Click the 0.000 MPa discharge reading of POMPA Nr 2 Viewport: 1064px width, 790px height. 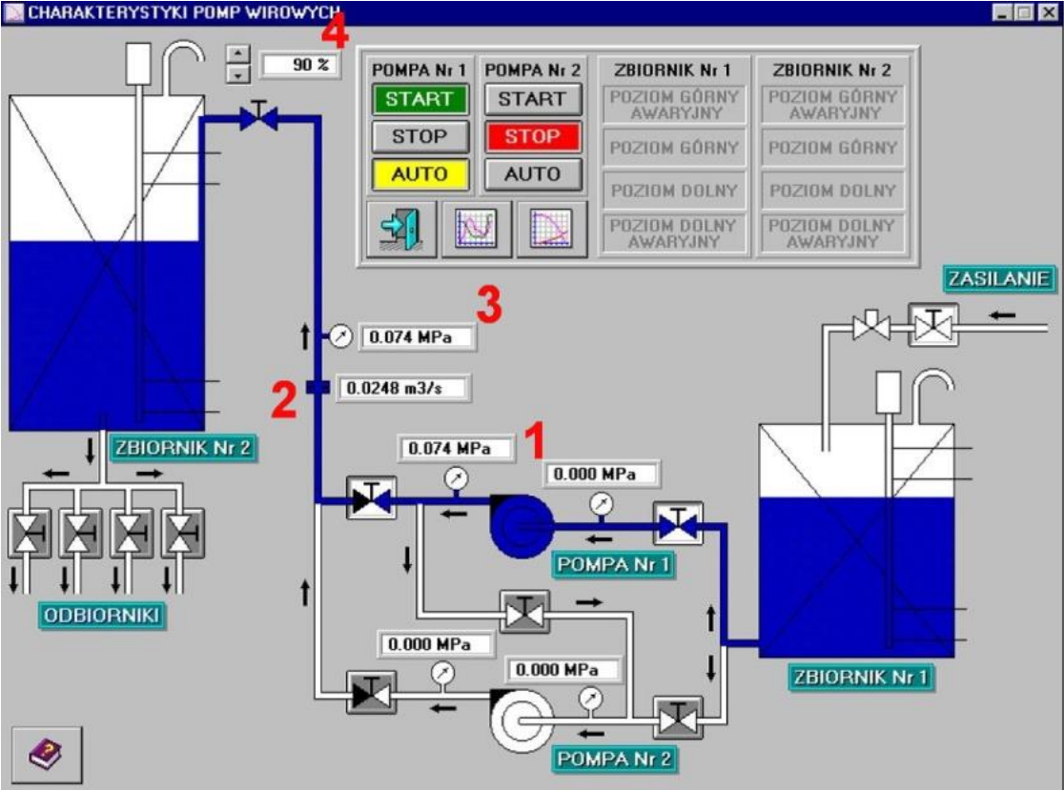tap(435, 643)
